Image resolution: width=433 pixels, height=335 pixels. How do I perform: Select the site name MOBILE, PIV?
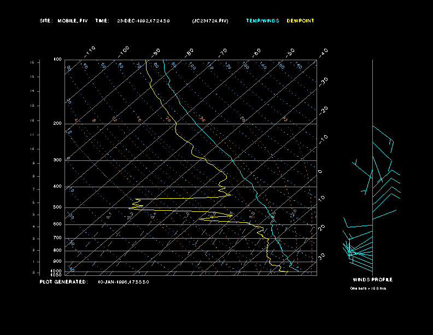point(73,21)
